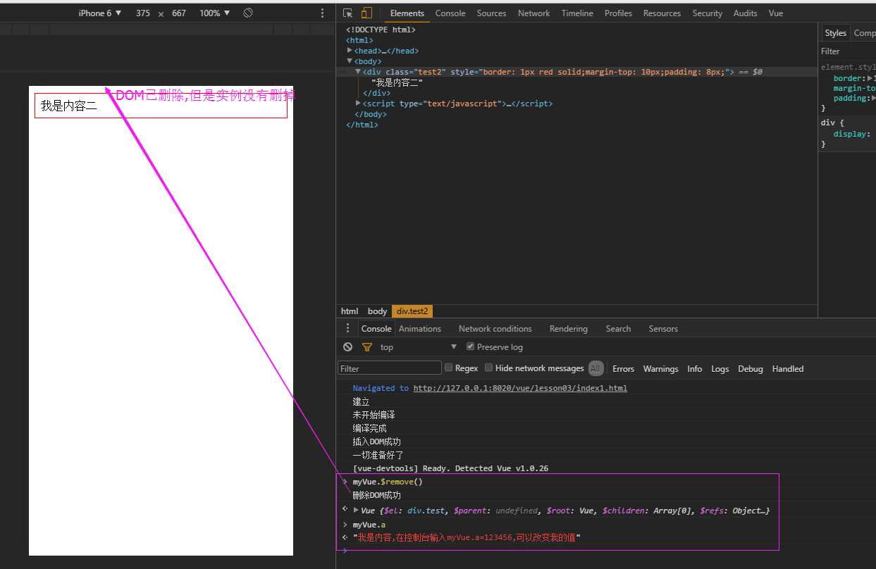Open the Audits tab
Viewport: 876px width, 569px height.
coord(745,13)
